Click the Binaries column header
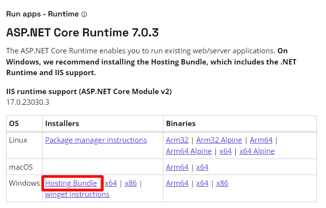Screen dimensions: 326x208 pos(180,124)
